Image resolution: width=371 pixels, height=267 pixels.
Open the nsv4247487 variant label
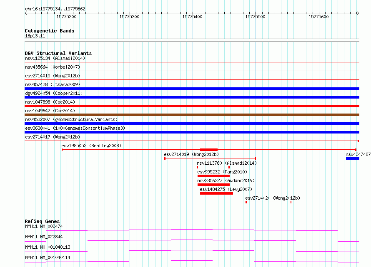pos(358,154)
